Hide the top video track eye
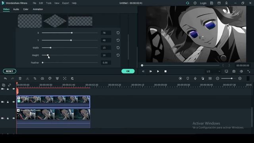This screenshot has height=143, width=254. pos(13,89)
